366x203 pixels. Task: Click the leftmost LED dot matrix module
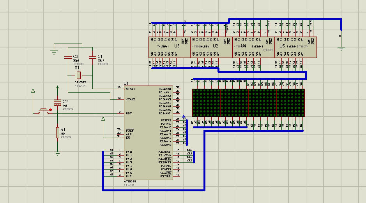coord(207,103)
